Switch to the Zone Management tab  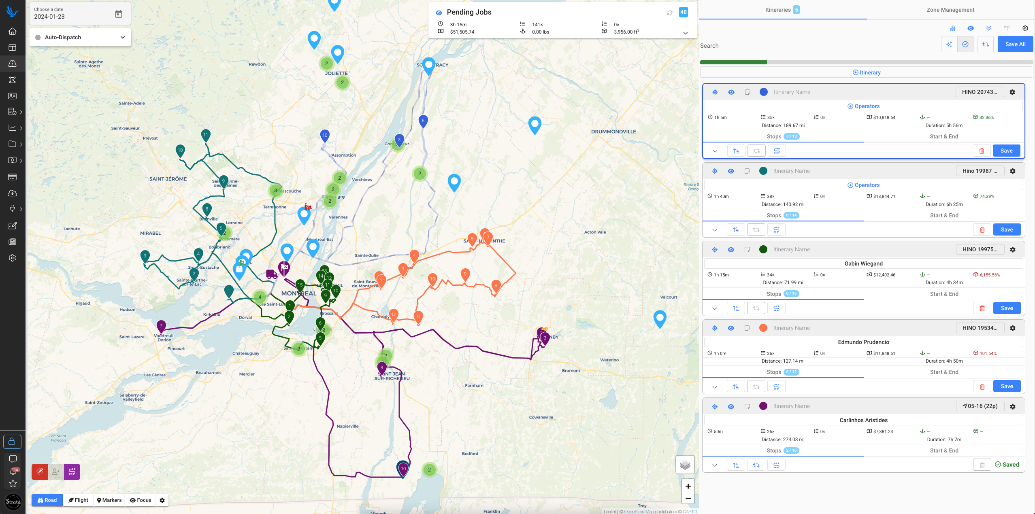coord(950,10)
